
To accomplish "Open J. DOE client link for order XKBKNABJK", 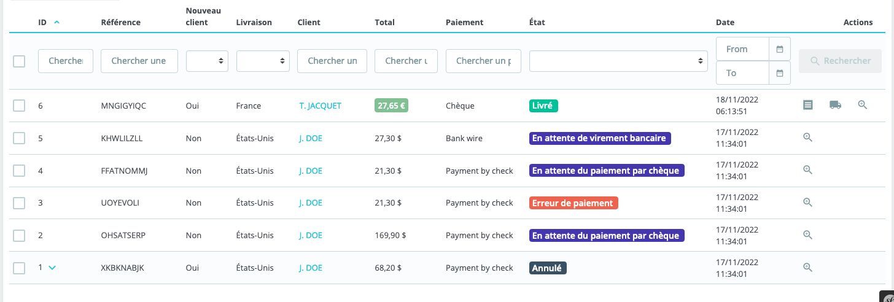I will pyautogui.click(x=311, y=268).
